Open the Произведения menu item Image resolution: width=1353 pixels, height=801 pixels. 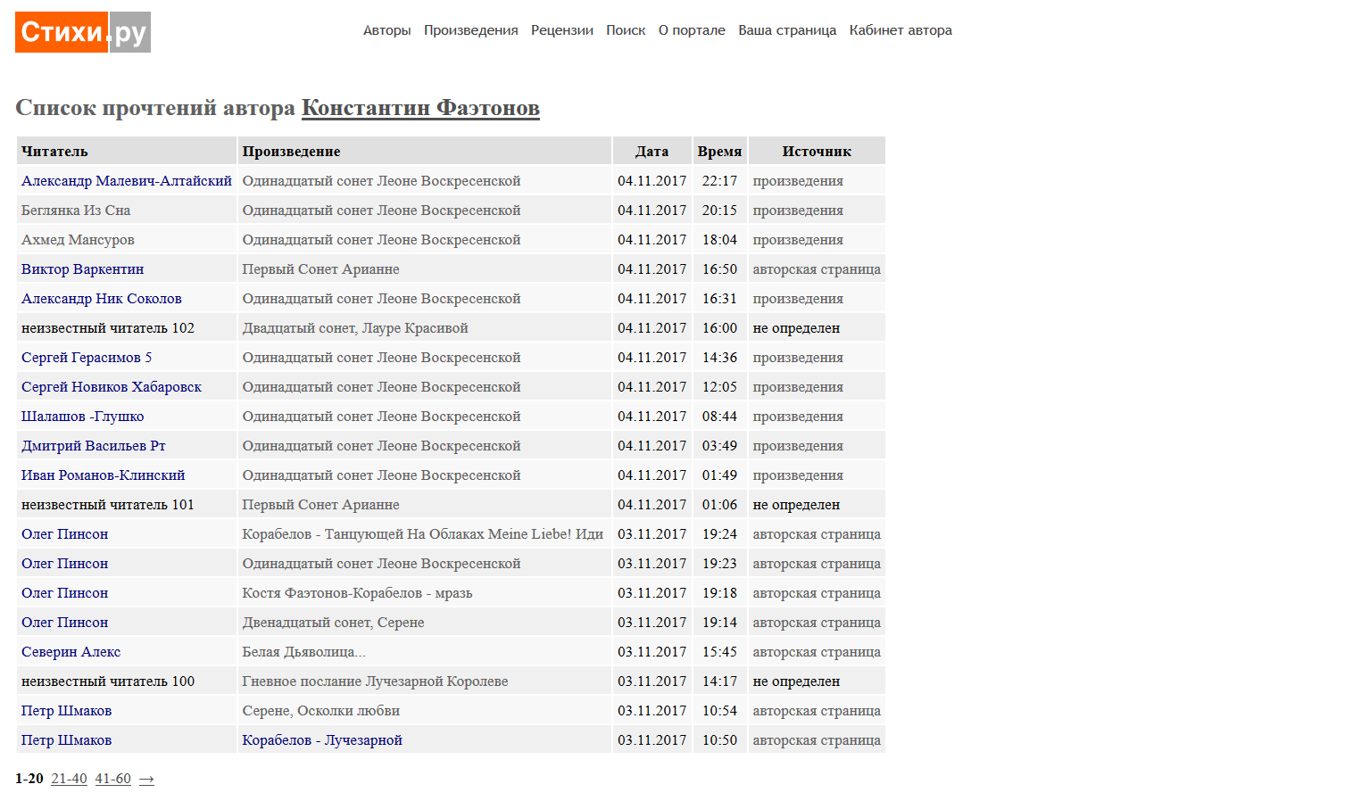coord(470,30)
